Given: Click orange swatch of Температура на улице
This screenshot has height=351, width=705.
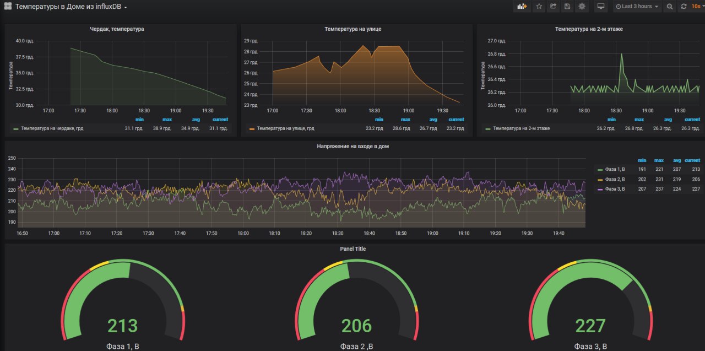Looking at the screenshot, I should click(252, 129).
